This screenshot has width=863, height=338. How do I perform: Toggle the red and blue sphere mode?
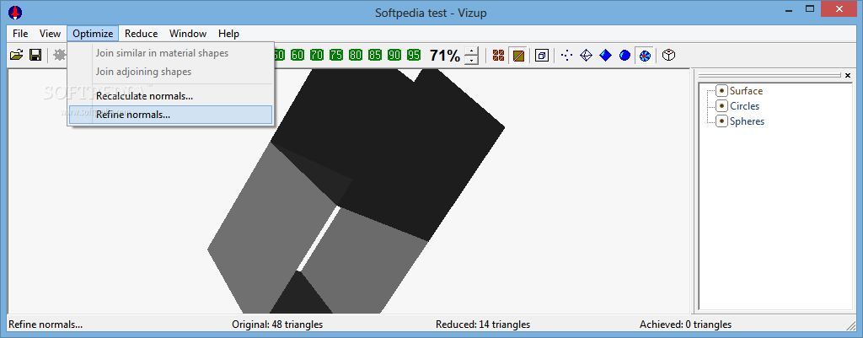click(x=645, y=55)
